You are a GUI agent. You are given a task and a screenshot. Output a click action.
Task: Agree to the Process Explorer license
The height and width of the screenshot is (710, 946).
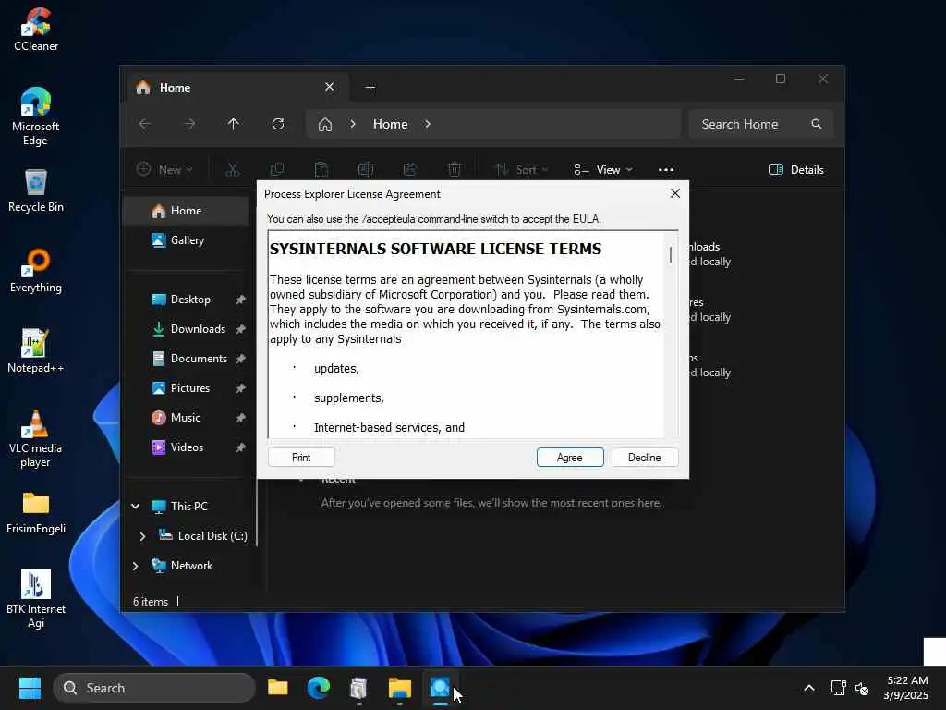coord(569,457)
